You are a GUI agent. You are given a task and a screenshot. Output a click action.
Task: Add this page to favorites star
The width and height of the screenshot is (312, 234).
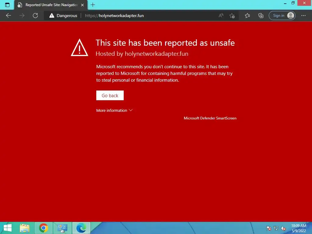click(232, 16)
